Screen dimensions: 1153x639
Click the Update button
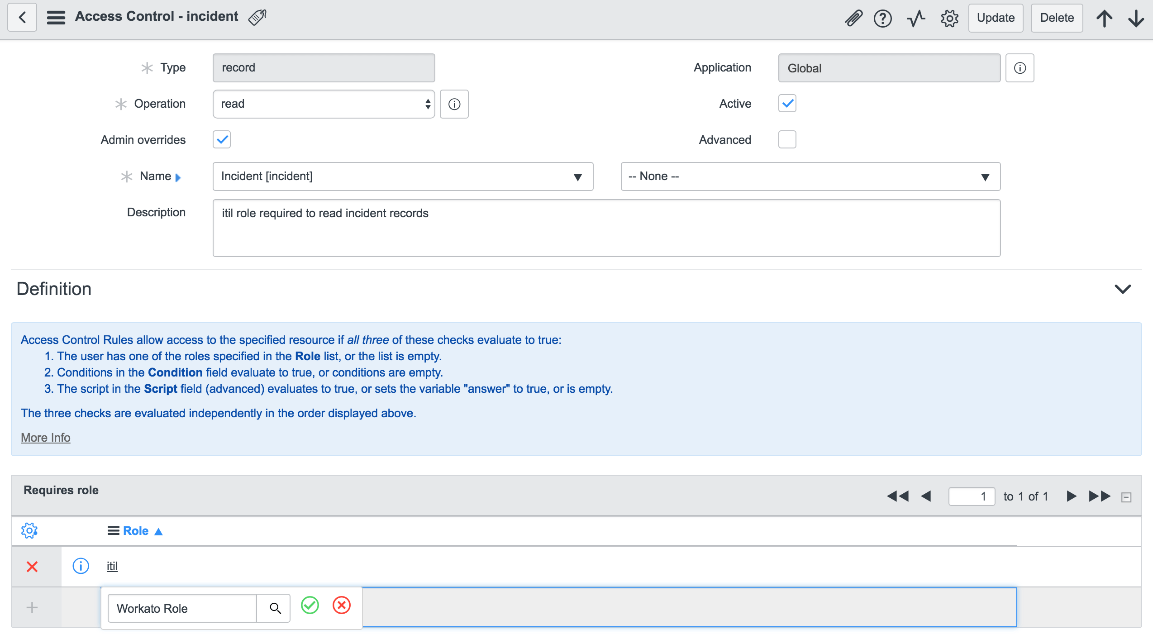click(x=996, y=18)
